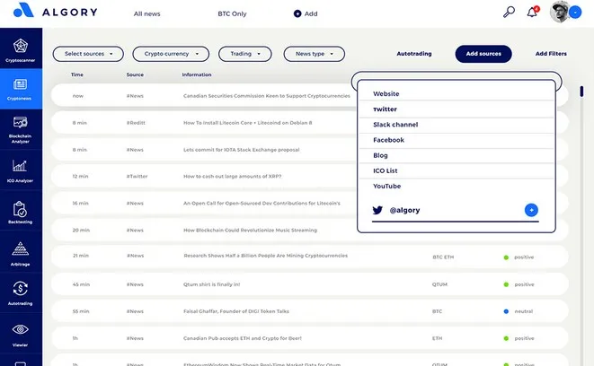Screen dimensions: 594x366
Task: Click the Twitter bird icon
Action: point(377,210)
